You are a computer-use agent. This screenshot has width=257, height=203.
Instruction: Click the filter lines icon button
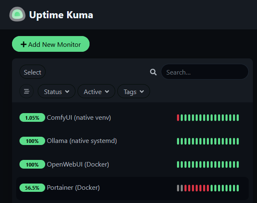point(27,91)
